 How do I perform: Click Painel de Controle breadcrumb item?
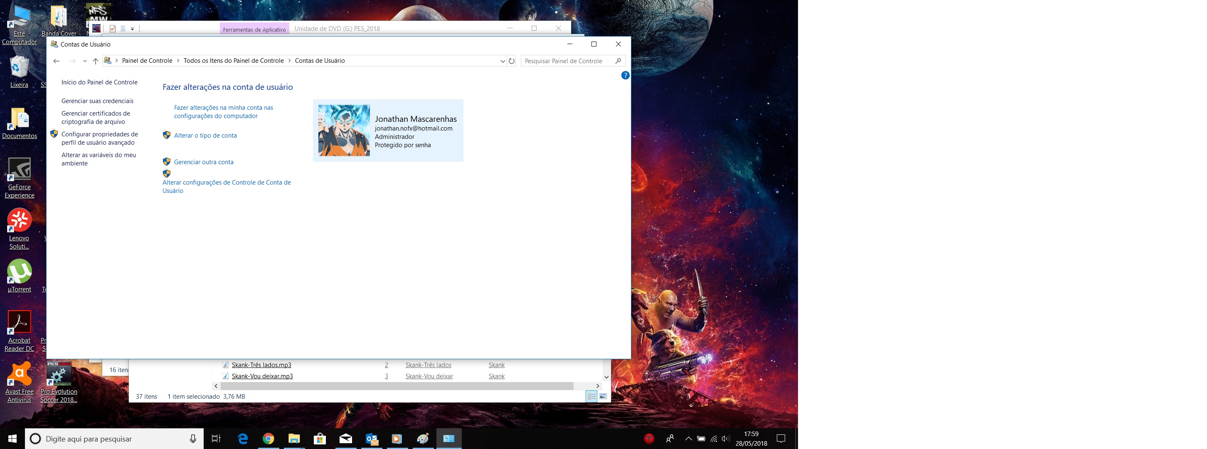click(x=147, y=61)
